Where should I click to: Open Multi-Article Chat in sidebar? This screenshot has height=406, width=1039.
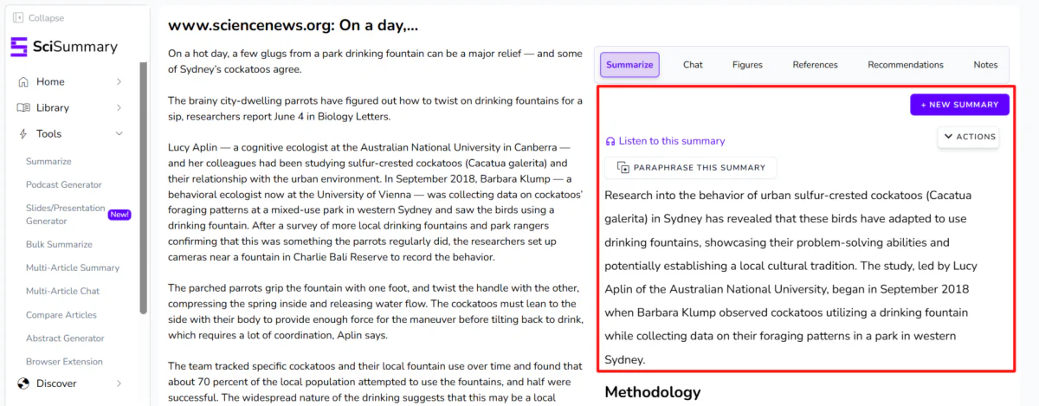[x=62, y=292]
